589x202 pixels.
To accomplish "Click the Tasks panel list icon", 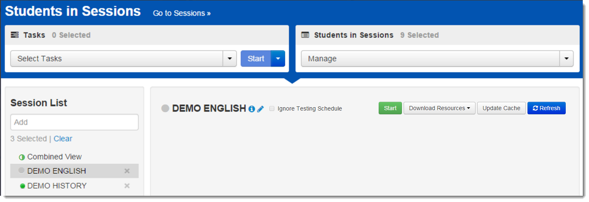I will (x=15, y=35).
